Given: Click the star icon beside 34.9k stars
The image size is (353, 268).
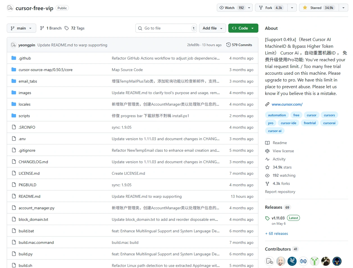Looking at the screenshot, I should click(x=267, y=167).
